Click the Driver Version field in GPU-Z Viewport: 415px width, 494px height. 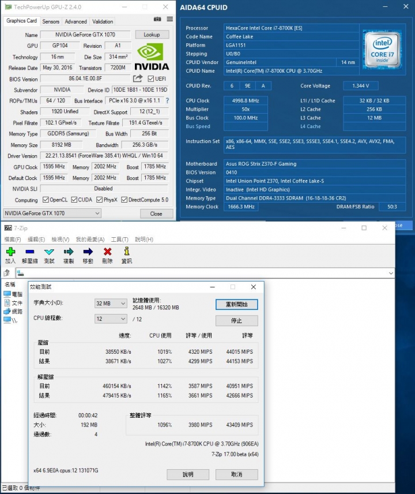point(104,156)
